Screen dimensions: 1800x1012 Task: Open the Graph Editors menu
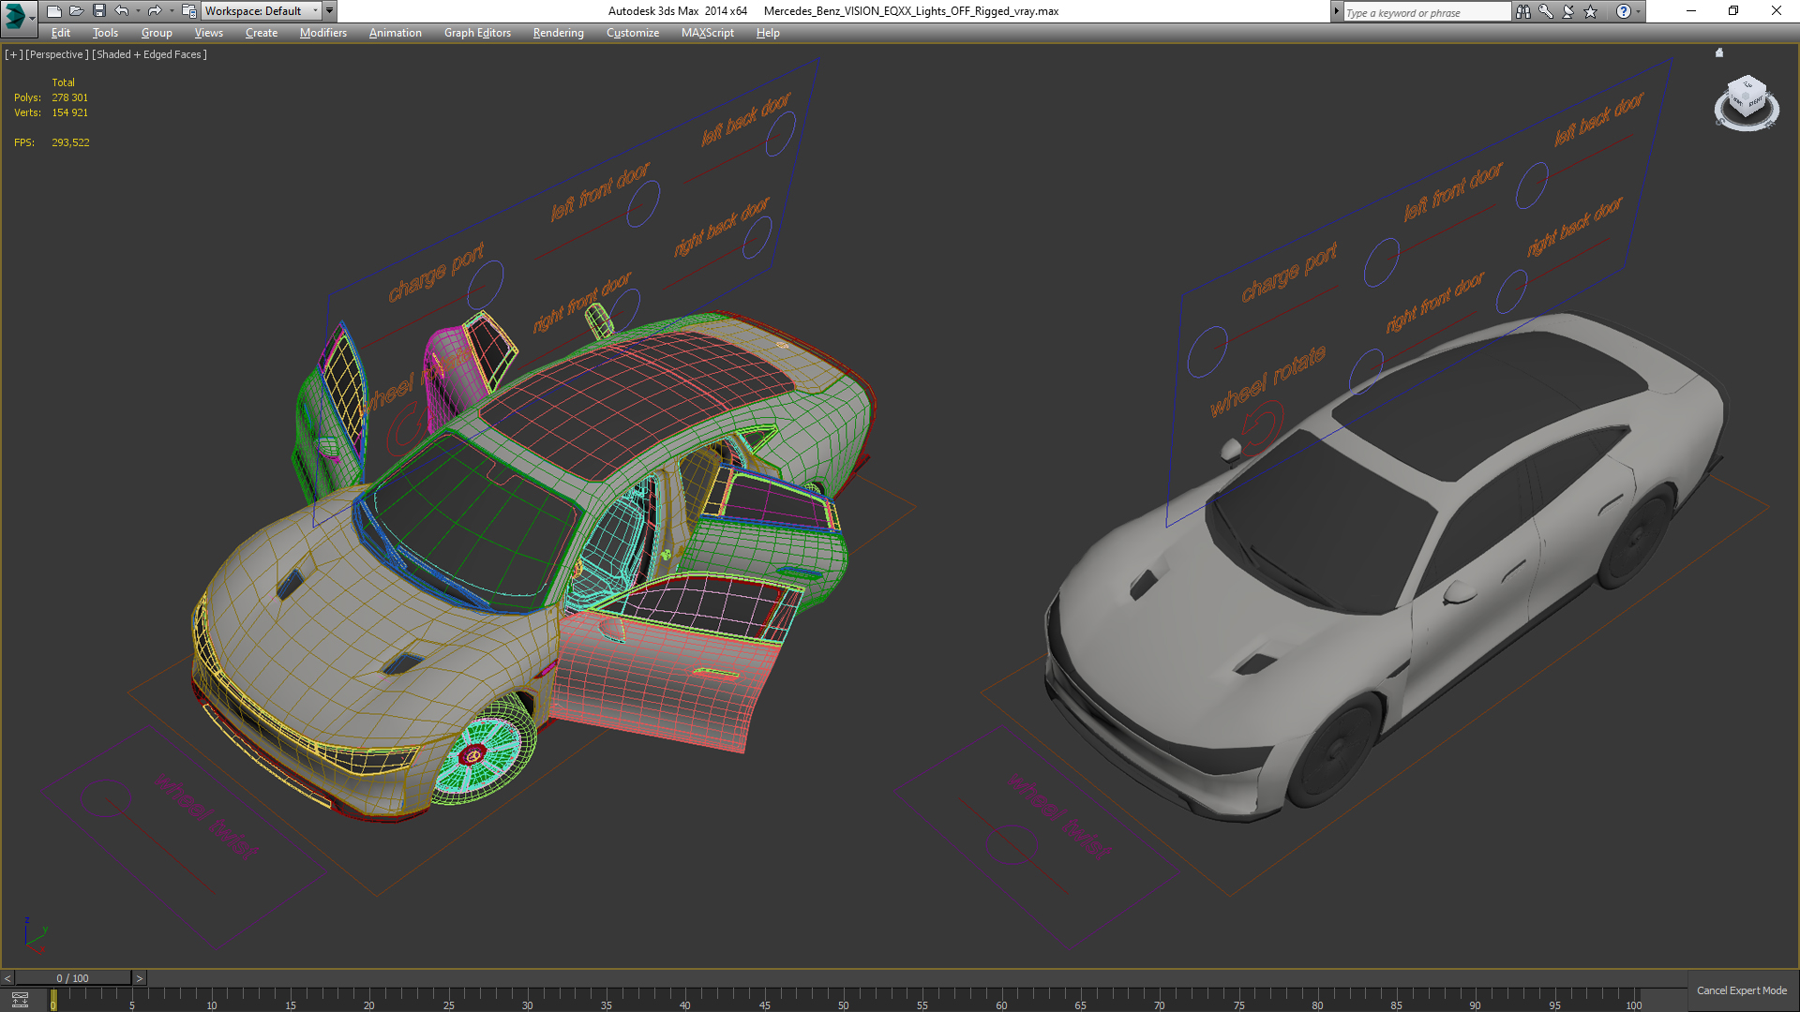tap(477, 33)
